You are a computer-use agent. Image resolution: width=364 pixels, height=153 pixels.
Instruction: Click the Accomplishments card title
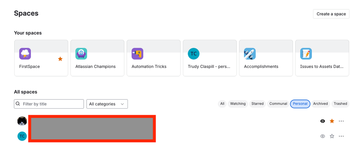click(x=261, y=67)
